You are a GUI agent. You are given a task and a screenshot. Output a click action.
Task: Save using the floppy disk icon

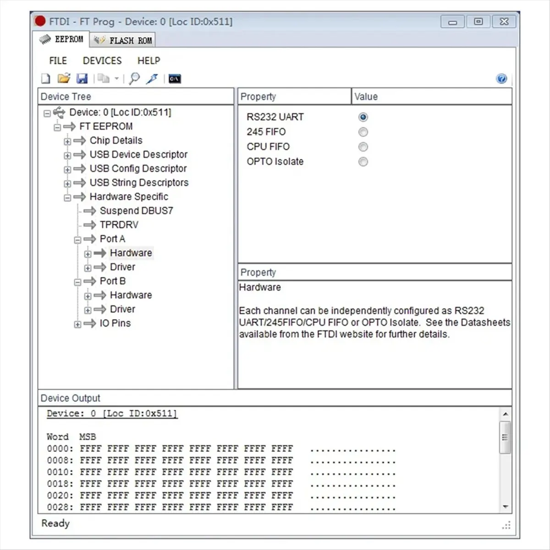(x=82, y=79)
